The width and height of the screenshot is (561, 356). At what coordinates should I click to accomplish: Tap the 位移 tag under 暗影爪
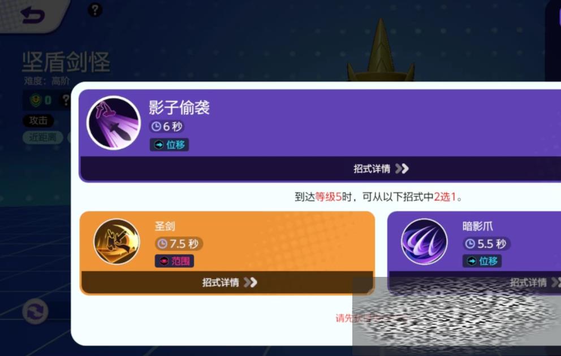click(482, 261)
